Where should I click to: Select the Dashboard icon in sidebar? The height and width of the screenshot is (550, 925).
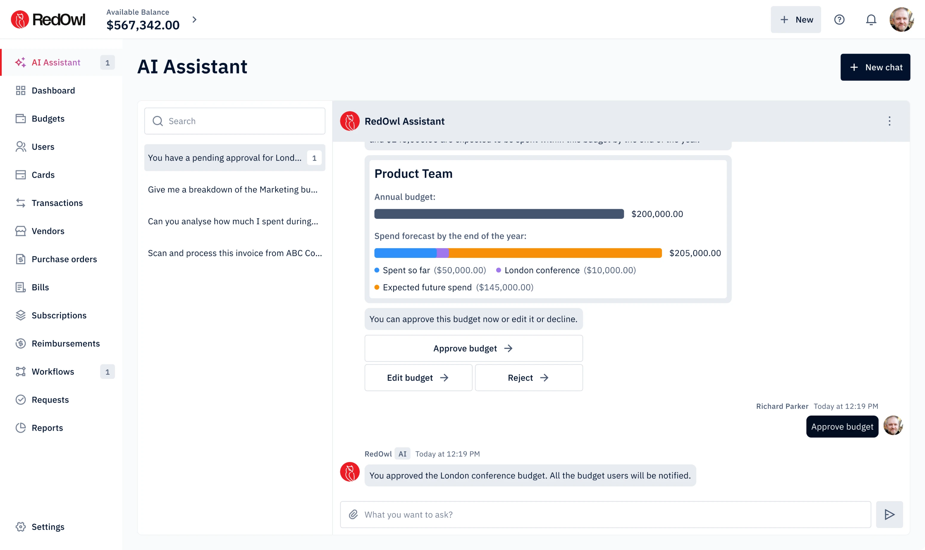[x=20, y=90]
